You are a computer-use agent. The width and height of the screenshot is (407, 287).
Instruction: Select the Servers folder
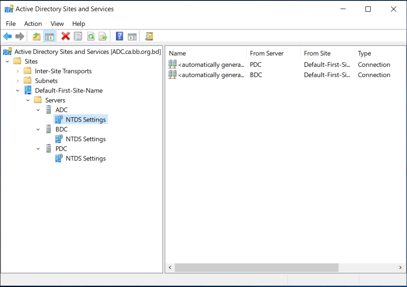[55, 100]
